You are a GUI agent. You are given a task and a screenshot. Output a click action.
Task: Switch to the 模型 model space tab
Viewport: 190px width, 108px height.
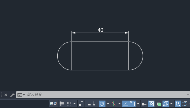click(53, 104)
